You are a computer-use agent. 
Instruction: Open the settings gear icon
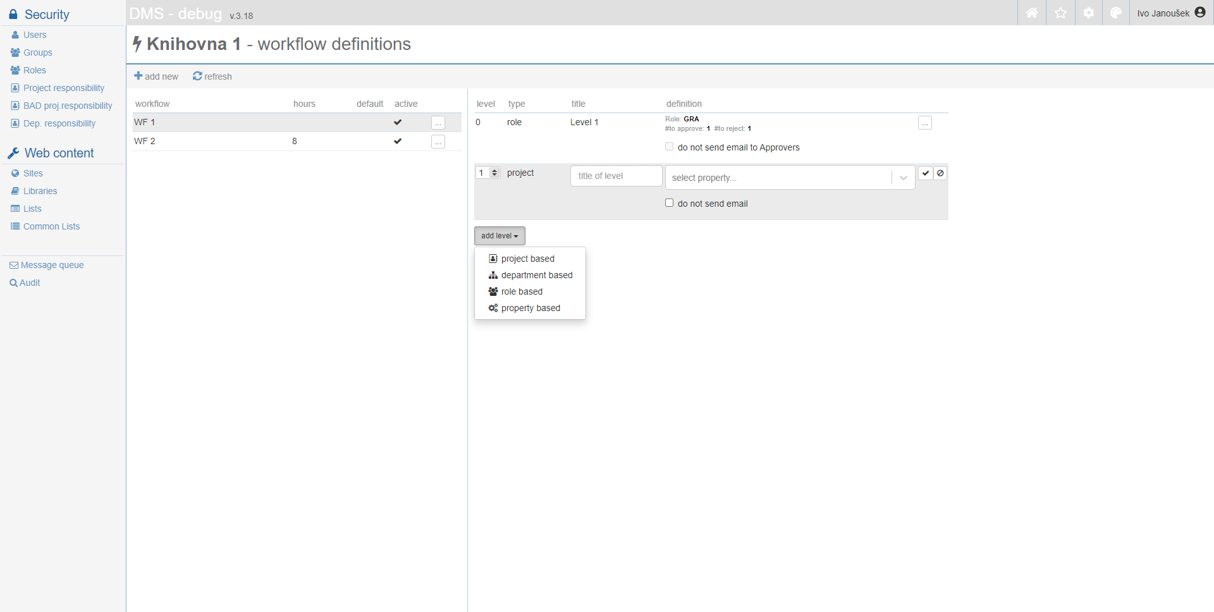[x=1088, y=13]
